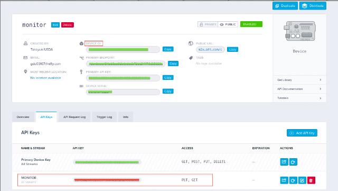
Task: Click the Duplicate button
Action: tap(285, 6)
